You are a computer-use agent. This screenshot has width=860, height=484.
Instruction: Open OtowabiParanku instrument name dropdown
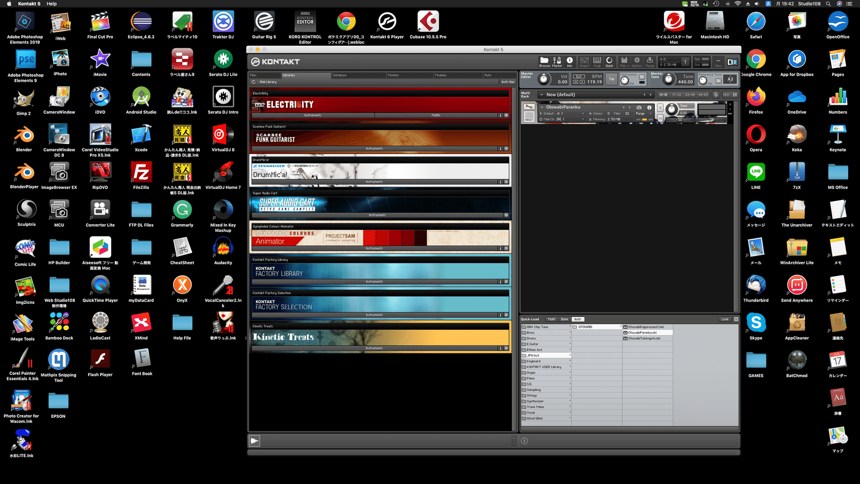click(541, 107)
